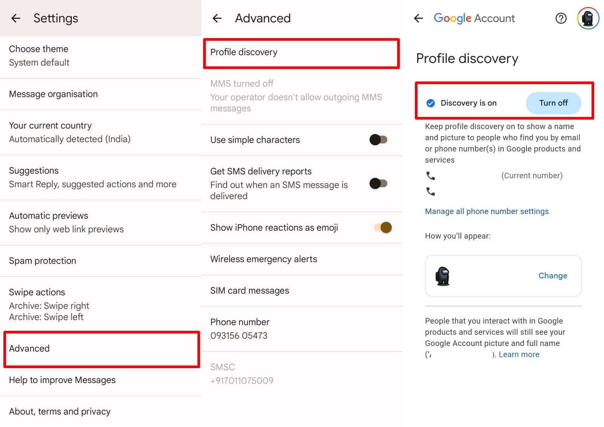Open the Advanced settings entry
The height and width of the screenshot is (427, 604).
point(29,349)
